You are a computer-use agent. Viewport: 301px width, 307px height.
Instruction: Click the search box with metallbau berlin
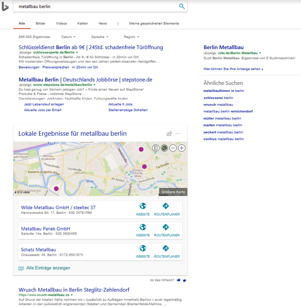pos(93,6)
